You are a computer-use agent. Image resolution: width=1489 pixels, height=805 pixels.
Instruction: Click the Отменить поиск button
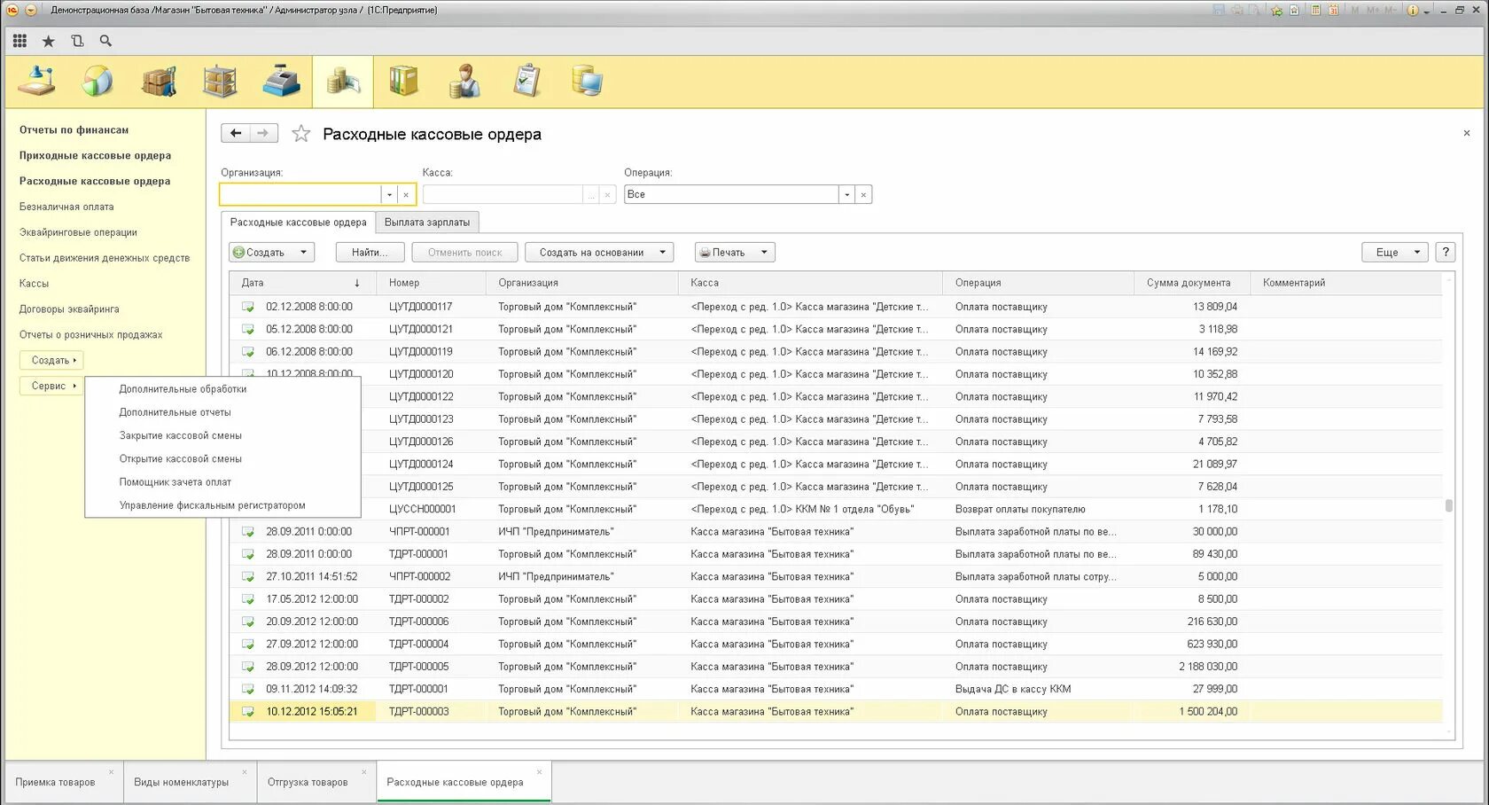pyautogui.click(x=464, y=253)
